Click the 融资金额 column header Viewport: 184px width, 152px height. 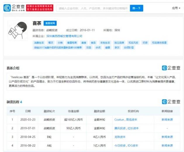coord(99,111)
